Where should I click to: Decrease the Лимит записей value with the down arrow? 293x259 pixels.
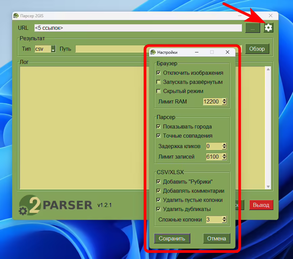click(x=224, y=158)
